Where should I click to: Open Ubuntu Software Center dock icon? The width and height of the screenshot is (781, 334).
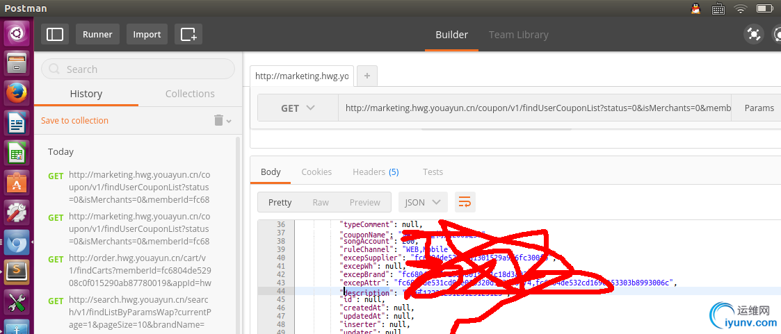point(17,183)
